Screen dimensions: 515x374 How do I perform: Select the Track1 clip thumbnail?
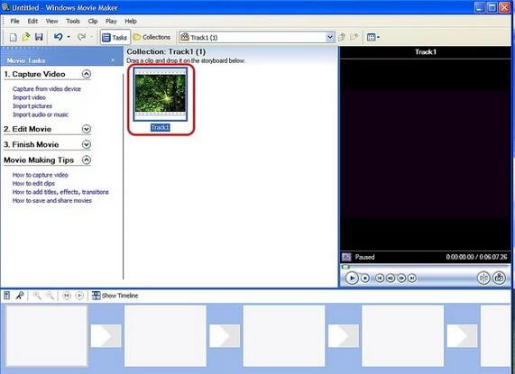[x=161, y=94]
